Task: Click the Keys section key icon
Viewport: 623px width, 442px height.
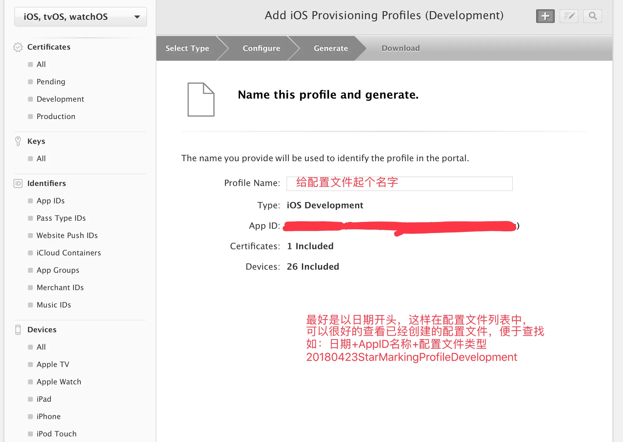Action: tap(18, 141)
